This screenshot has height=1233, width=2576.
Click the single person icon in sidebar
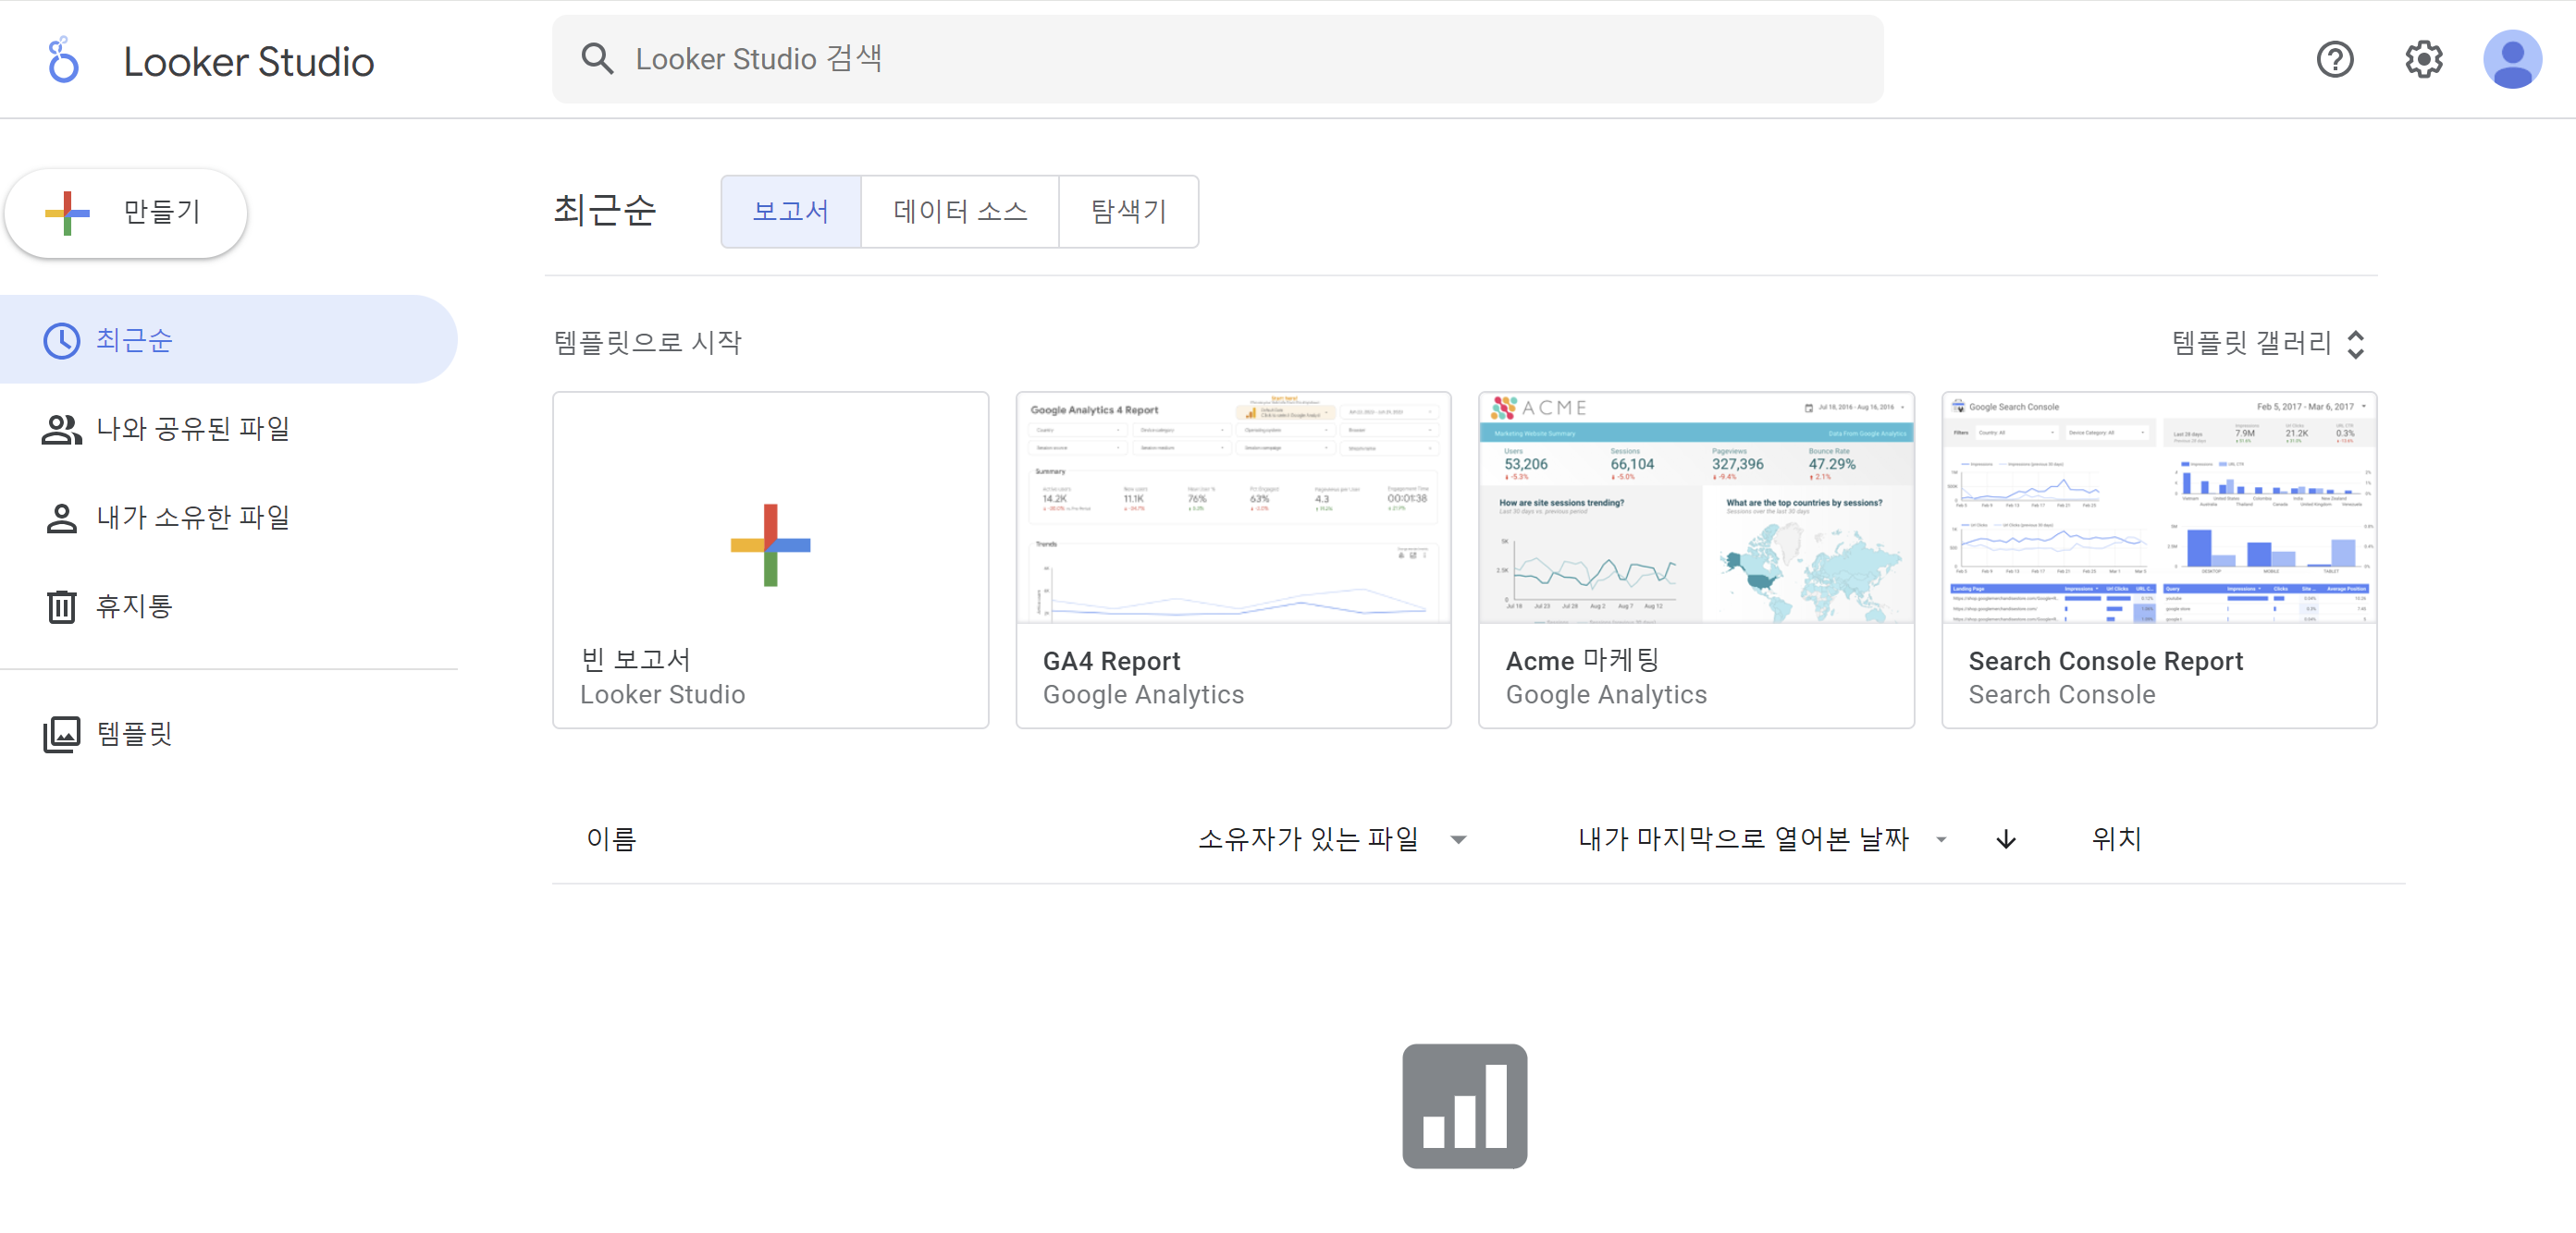pyautogui.click(x=61, y=519)
